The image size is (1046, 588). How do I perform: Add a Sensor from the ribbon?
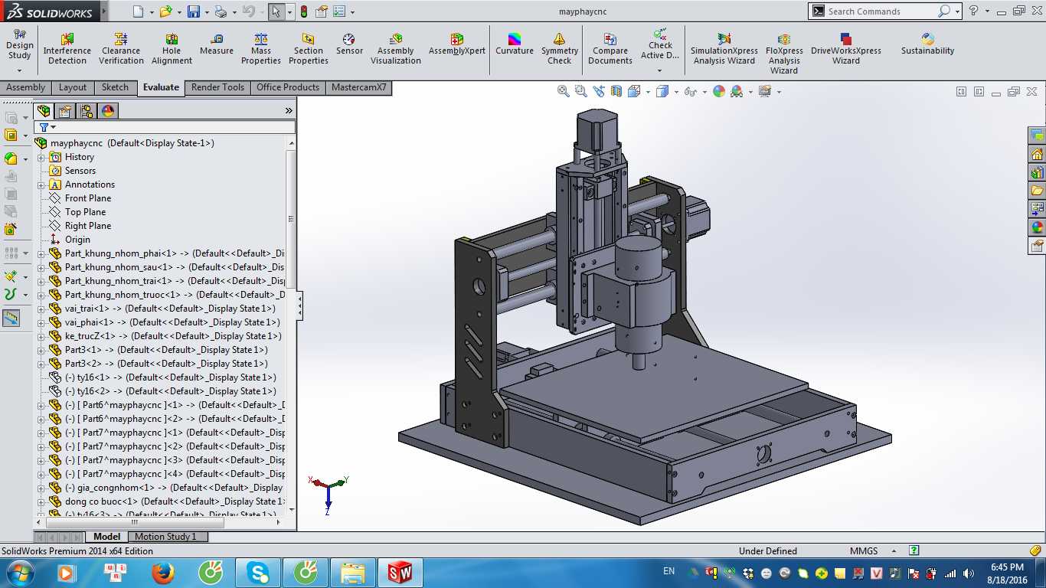click(x=349, y=44)
